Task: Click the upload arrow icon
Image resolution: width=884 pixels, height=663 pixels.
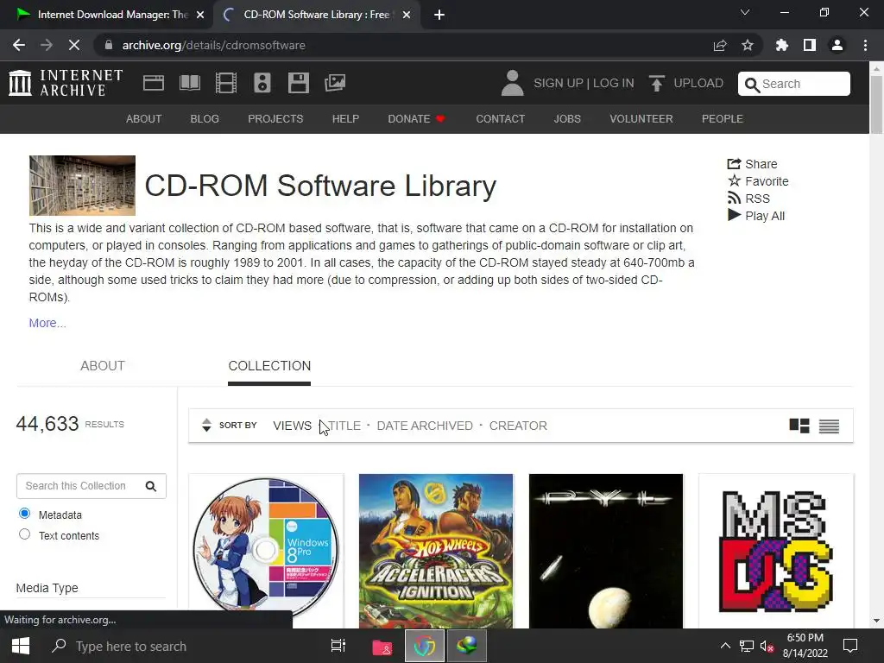Action: point(656,84)
